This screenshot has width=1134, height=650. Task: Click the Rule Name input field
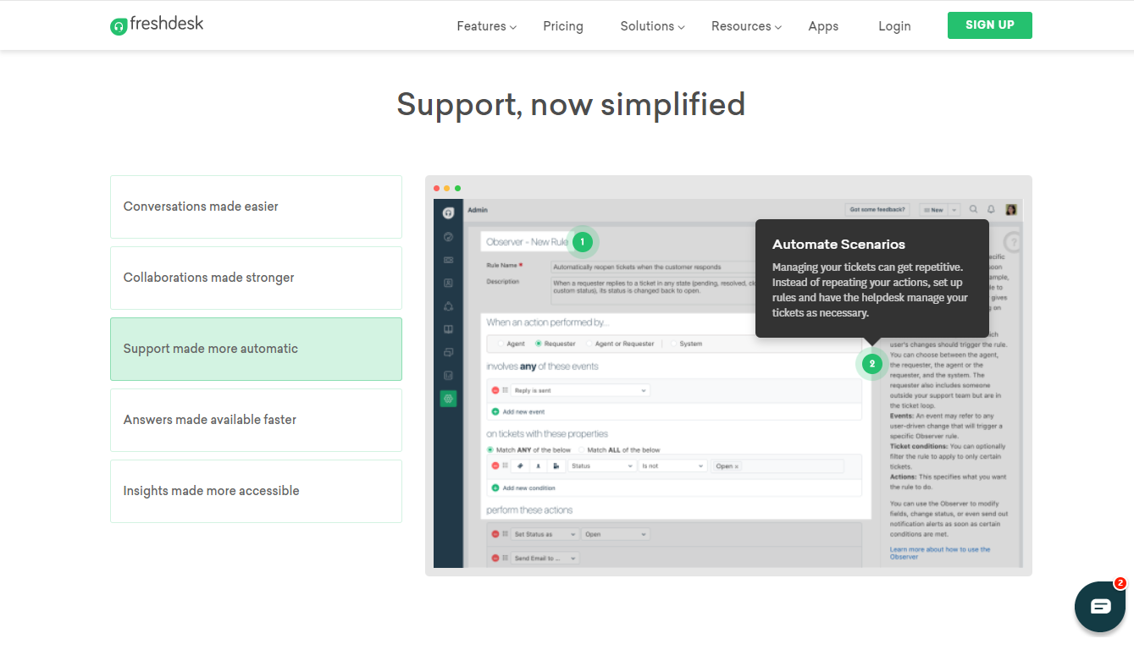point(652,267)
